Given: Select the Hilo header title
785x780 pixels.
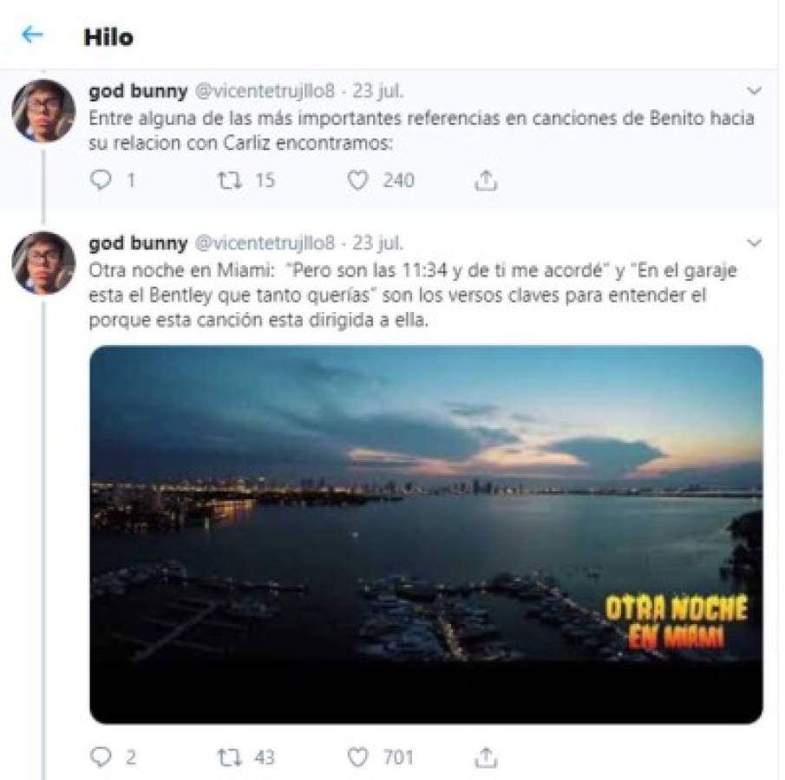Looking at the screenshot, I should click(x=108, y=37).
